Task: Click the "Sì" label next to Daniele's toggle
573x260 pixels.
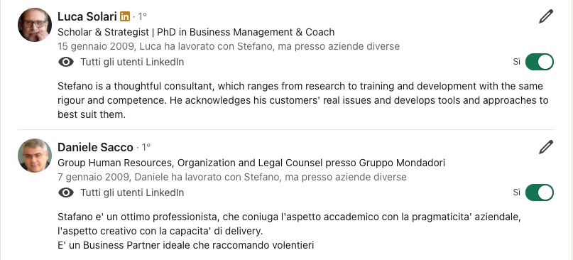Action: coord(516,193)
